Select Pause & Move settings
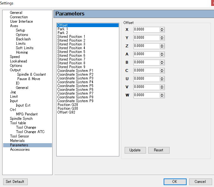 click(x=29, y=79)
